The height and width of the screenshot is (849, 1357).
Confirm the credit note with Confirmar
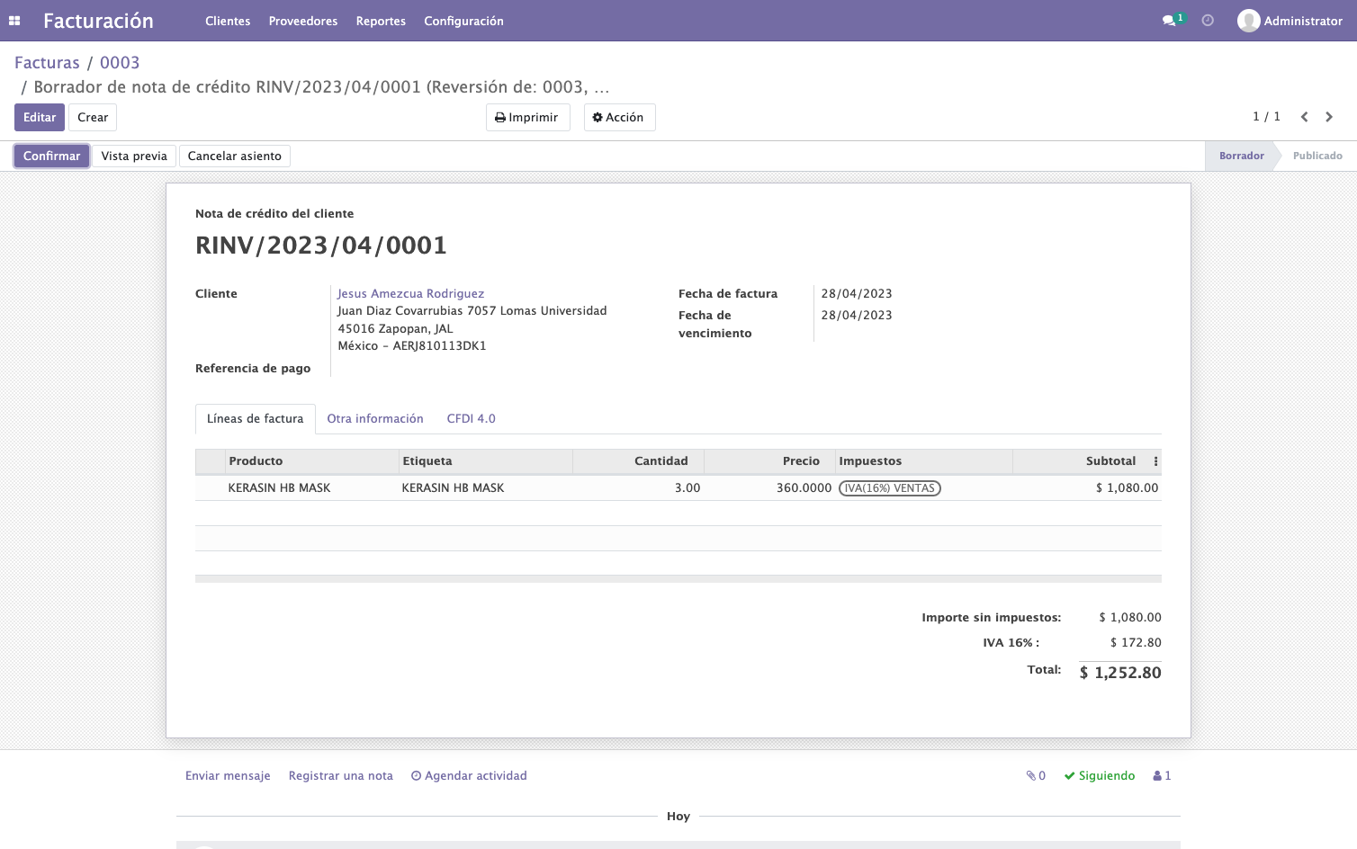51,156
